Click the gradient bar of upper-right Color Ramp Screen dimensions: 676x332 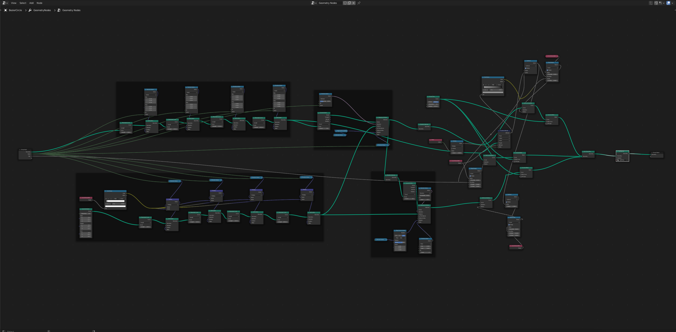click(x=493, y=87)
